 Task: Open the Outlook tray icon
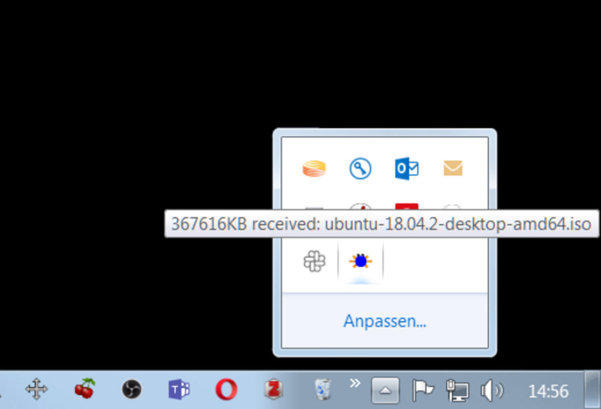point(407,169)
